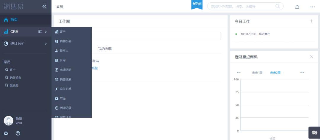320x140 pixels.
Task: Click the three-dots more options icon
Action: point(313,7)
